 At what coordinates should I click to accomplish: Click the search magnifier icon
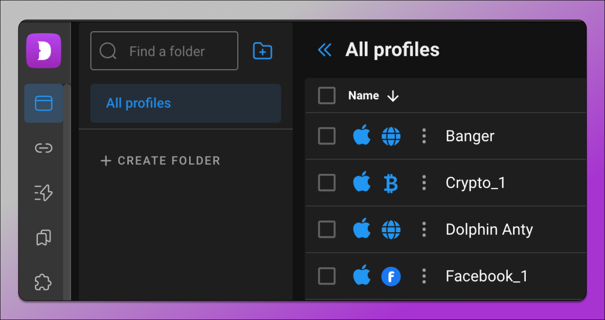pos(108,51)
